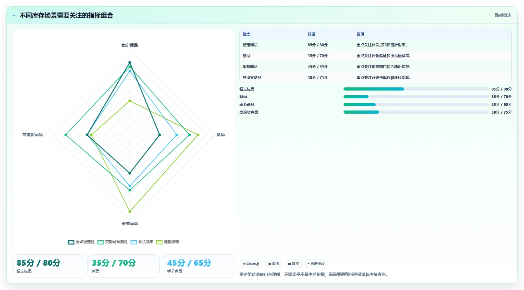Screen dimensions: 524x290
Task: Toggle the 补货频率 legend dataset
Action: pyautogui.click(x=142, y=242)
